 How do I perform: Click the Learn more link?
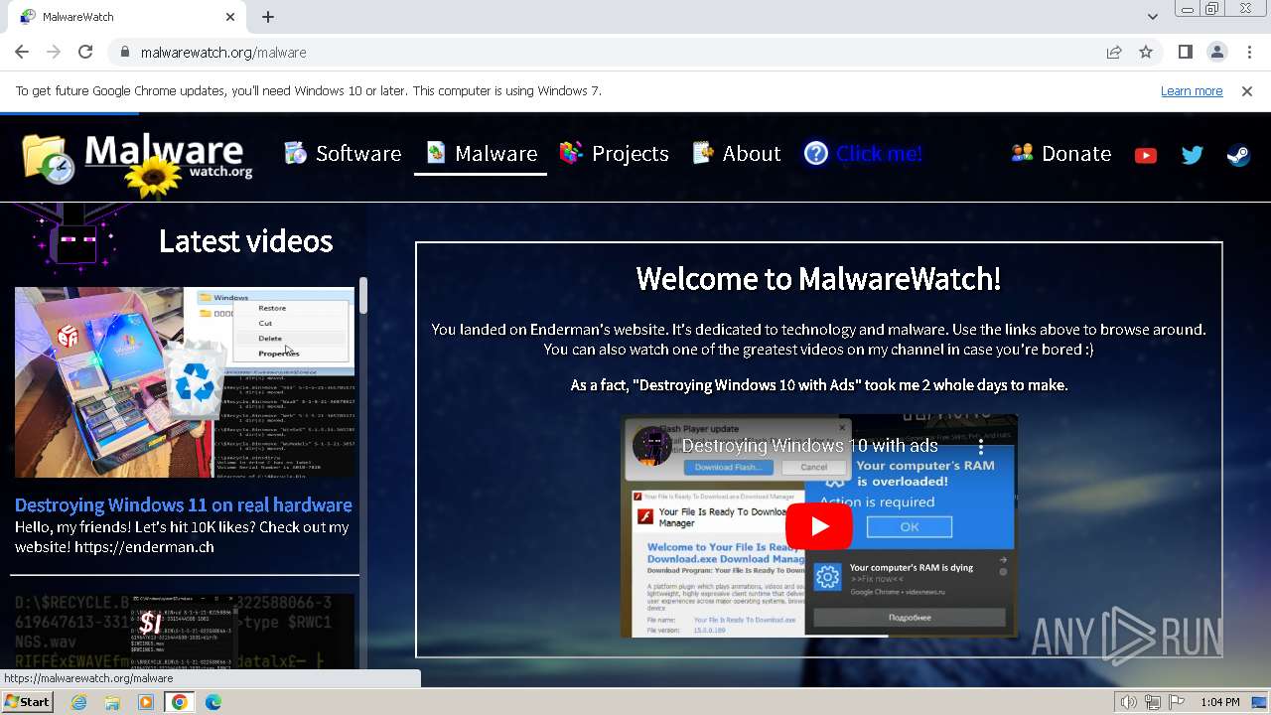tap(1192, 90)
